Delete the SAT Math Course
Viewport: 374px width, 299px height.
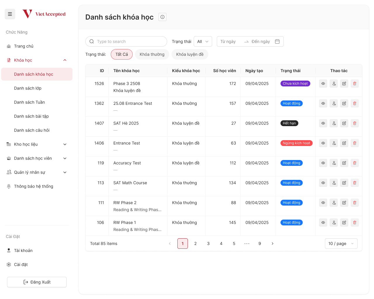[355, 183]
